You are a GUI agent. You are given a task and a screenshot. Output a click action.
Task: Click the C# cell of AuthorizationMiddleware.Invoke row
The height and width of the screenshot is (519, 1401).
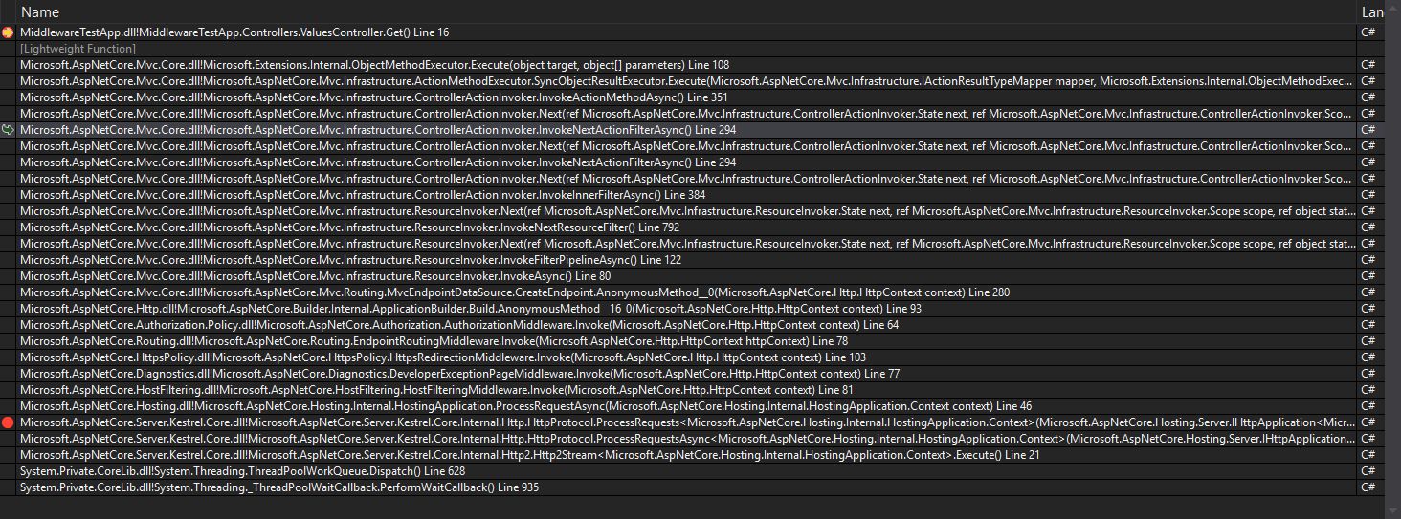point(1368,325)
